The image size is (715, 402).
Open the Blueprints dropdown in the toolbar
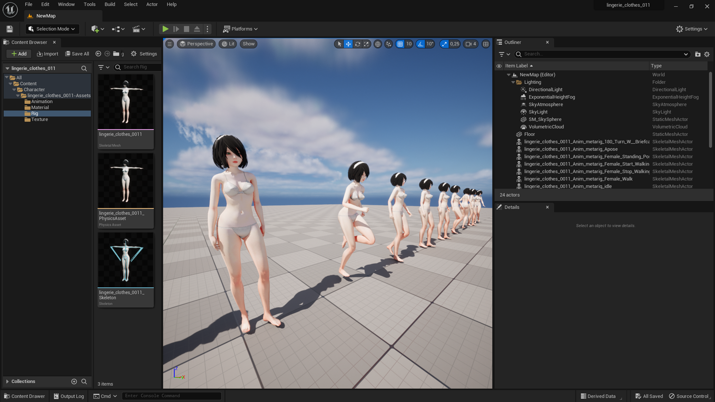pyautogui.click(x=118, y=29)
